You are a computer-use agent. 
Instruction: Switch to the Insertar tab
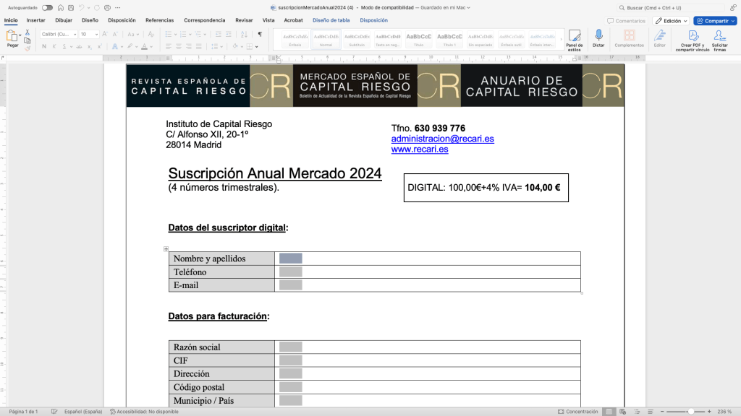pos(36,20)
